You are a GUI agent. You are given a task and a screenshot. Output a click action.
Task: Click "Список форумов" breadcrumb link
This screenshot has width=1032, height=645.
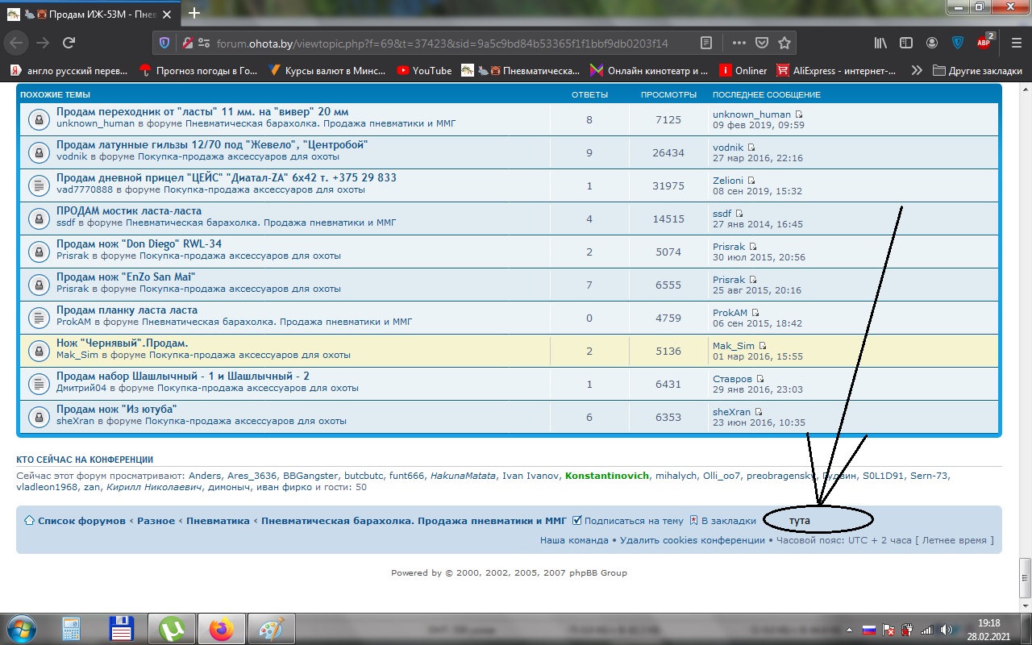[x=81, y=521]
